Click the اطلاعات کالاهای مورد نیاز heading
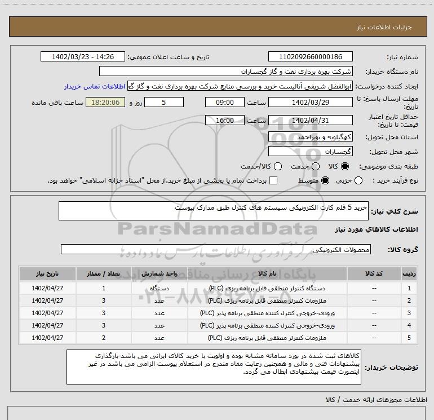The width and height of the screenshot is (434, 420). tap(376, 229)
